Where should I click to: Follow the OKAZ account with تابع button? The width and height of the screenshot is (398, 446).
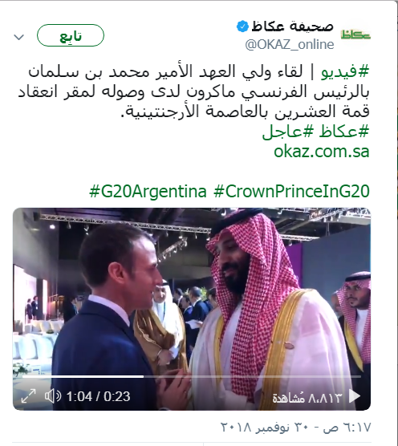(x=71, y=35)
